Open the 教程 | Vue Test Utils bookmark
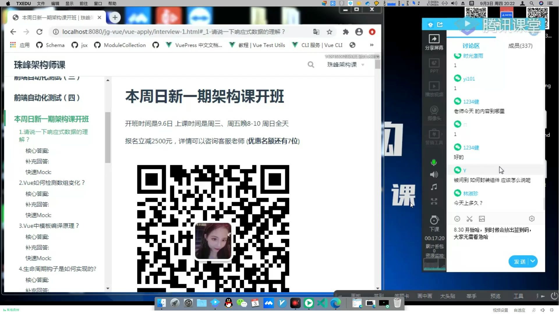 tap(257, 45)
